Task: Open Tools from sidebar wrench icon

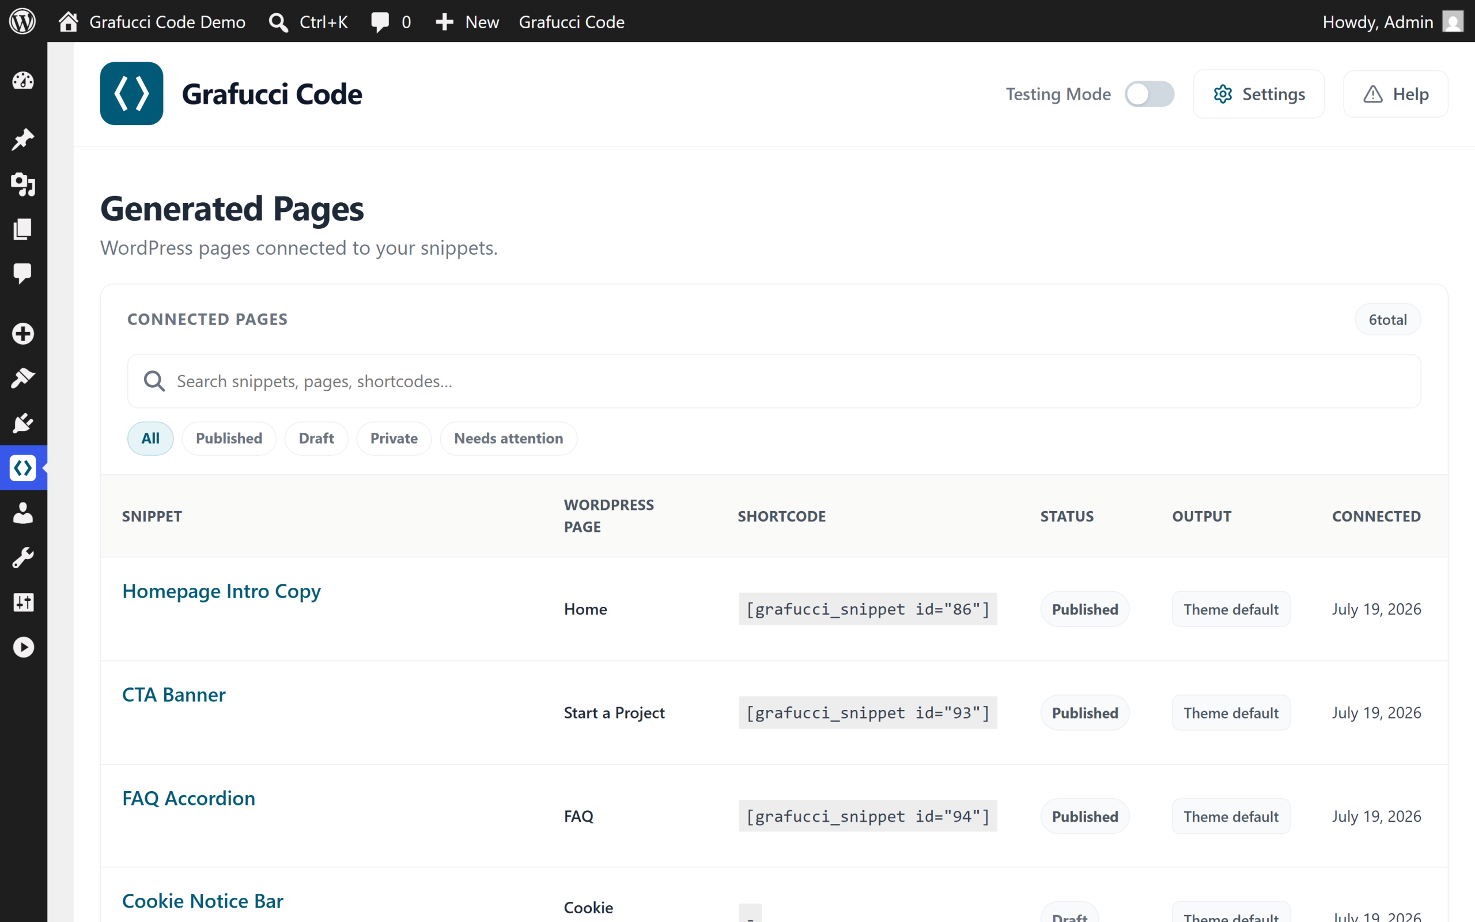Action: pos(23,557)
